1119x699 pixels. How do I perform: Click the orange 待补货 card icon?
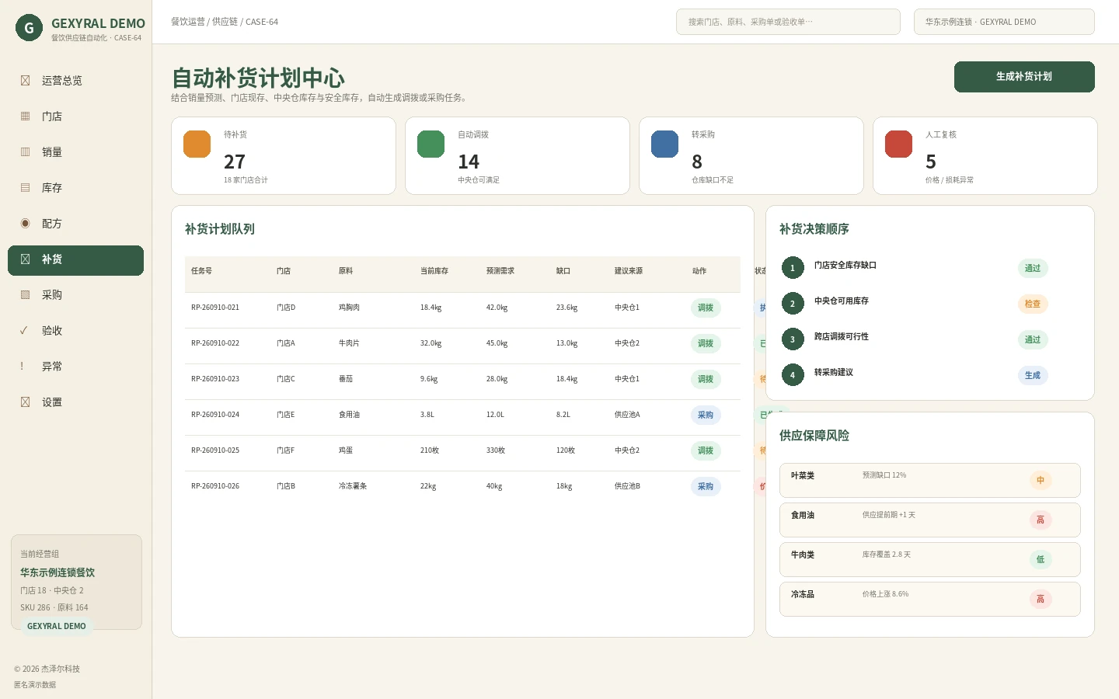coord(197,144)
